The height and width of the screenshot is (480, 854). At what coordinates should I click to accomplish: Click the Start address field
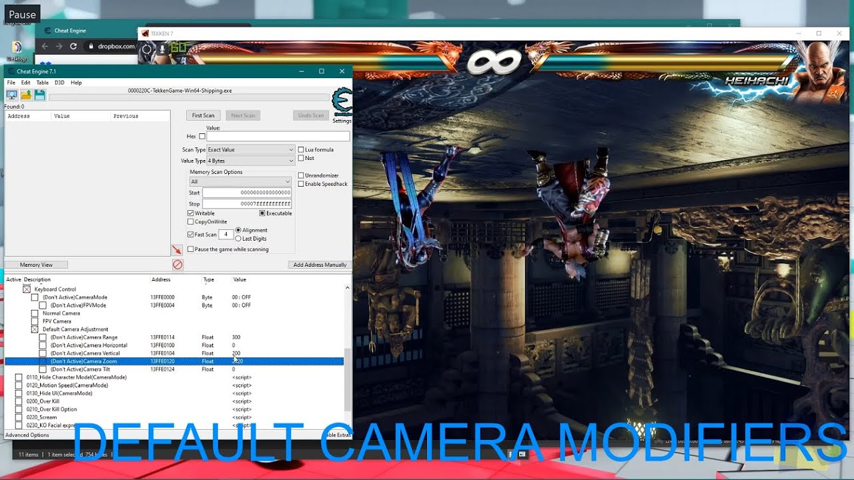coord(247,193)
